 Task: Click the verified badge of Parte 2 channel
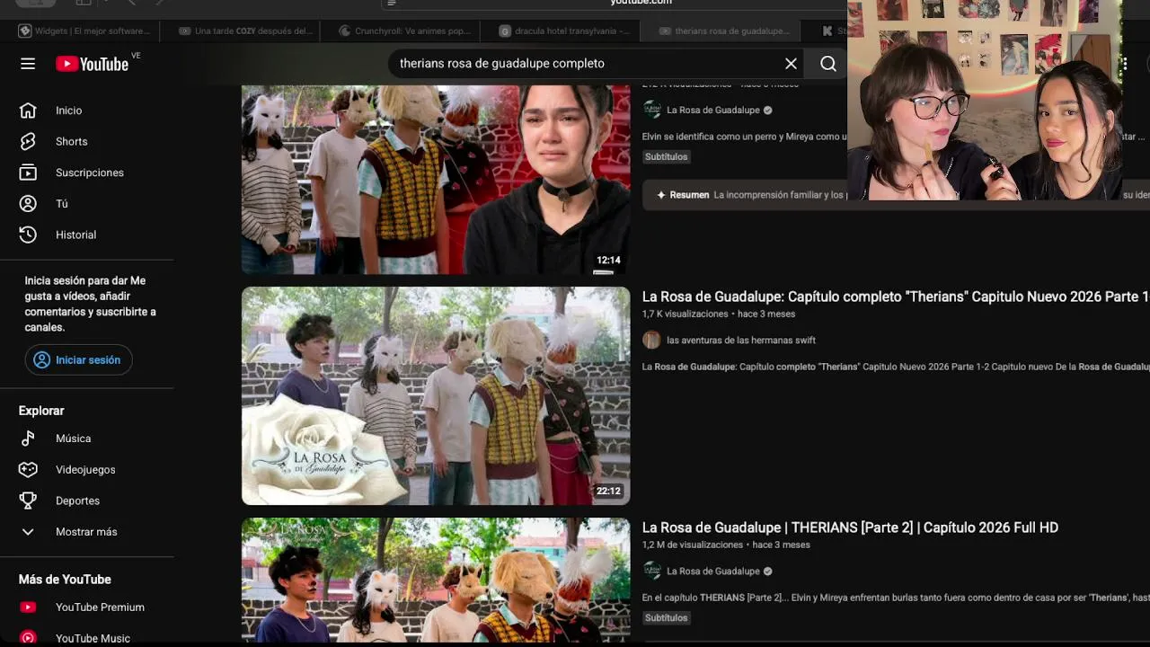[767, 572]
